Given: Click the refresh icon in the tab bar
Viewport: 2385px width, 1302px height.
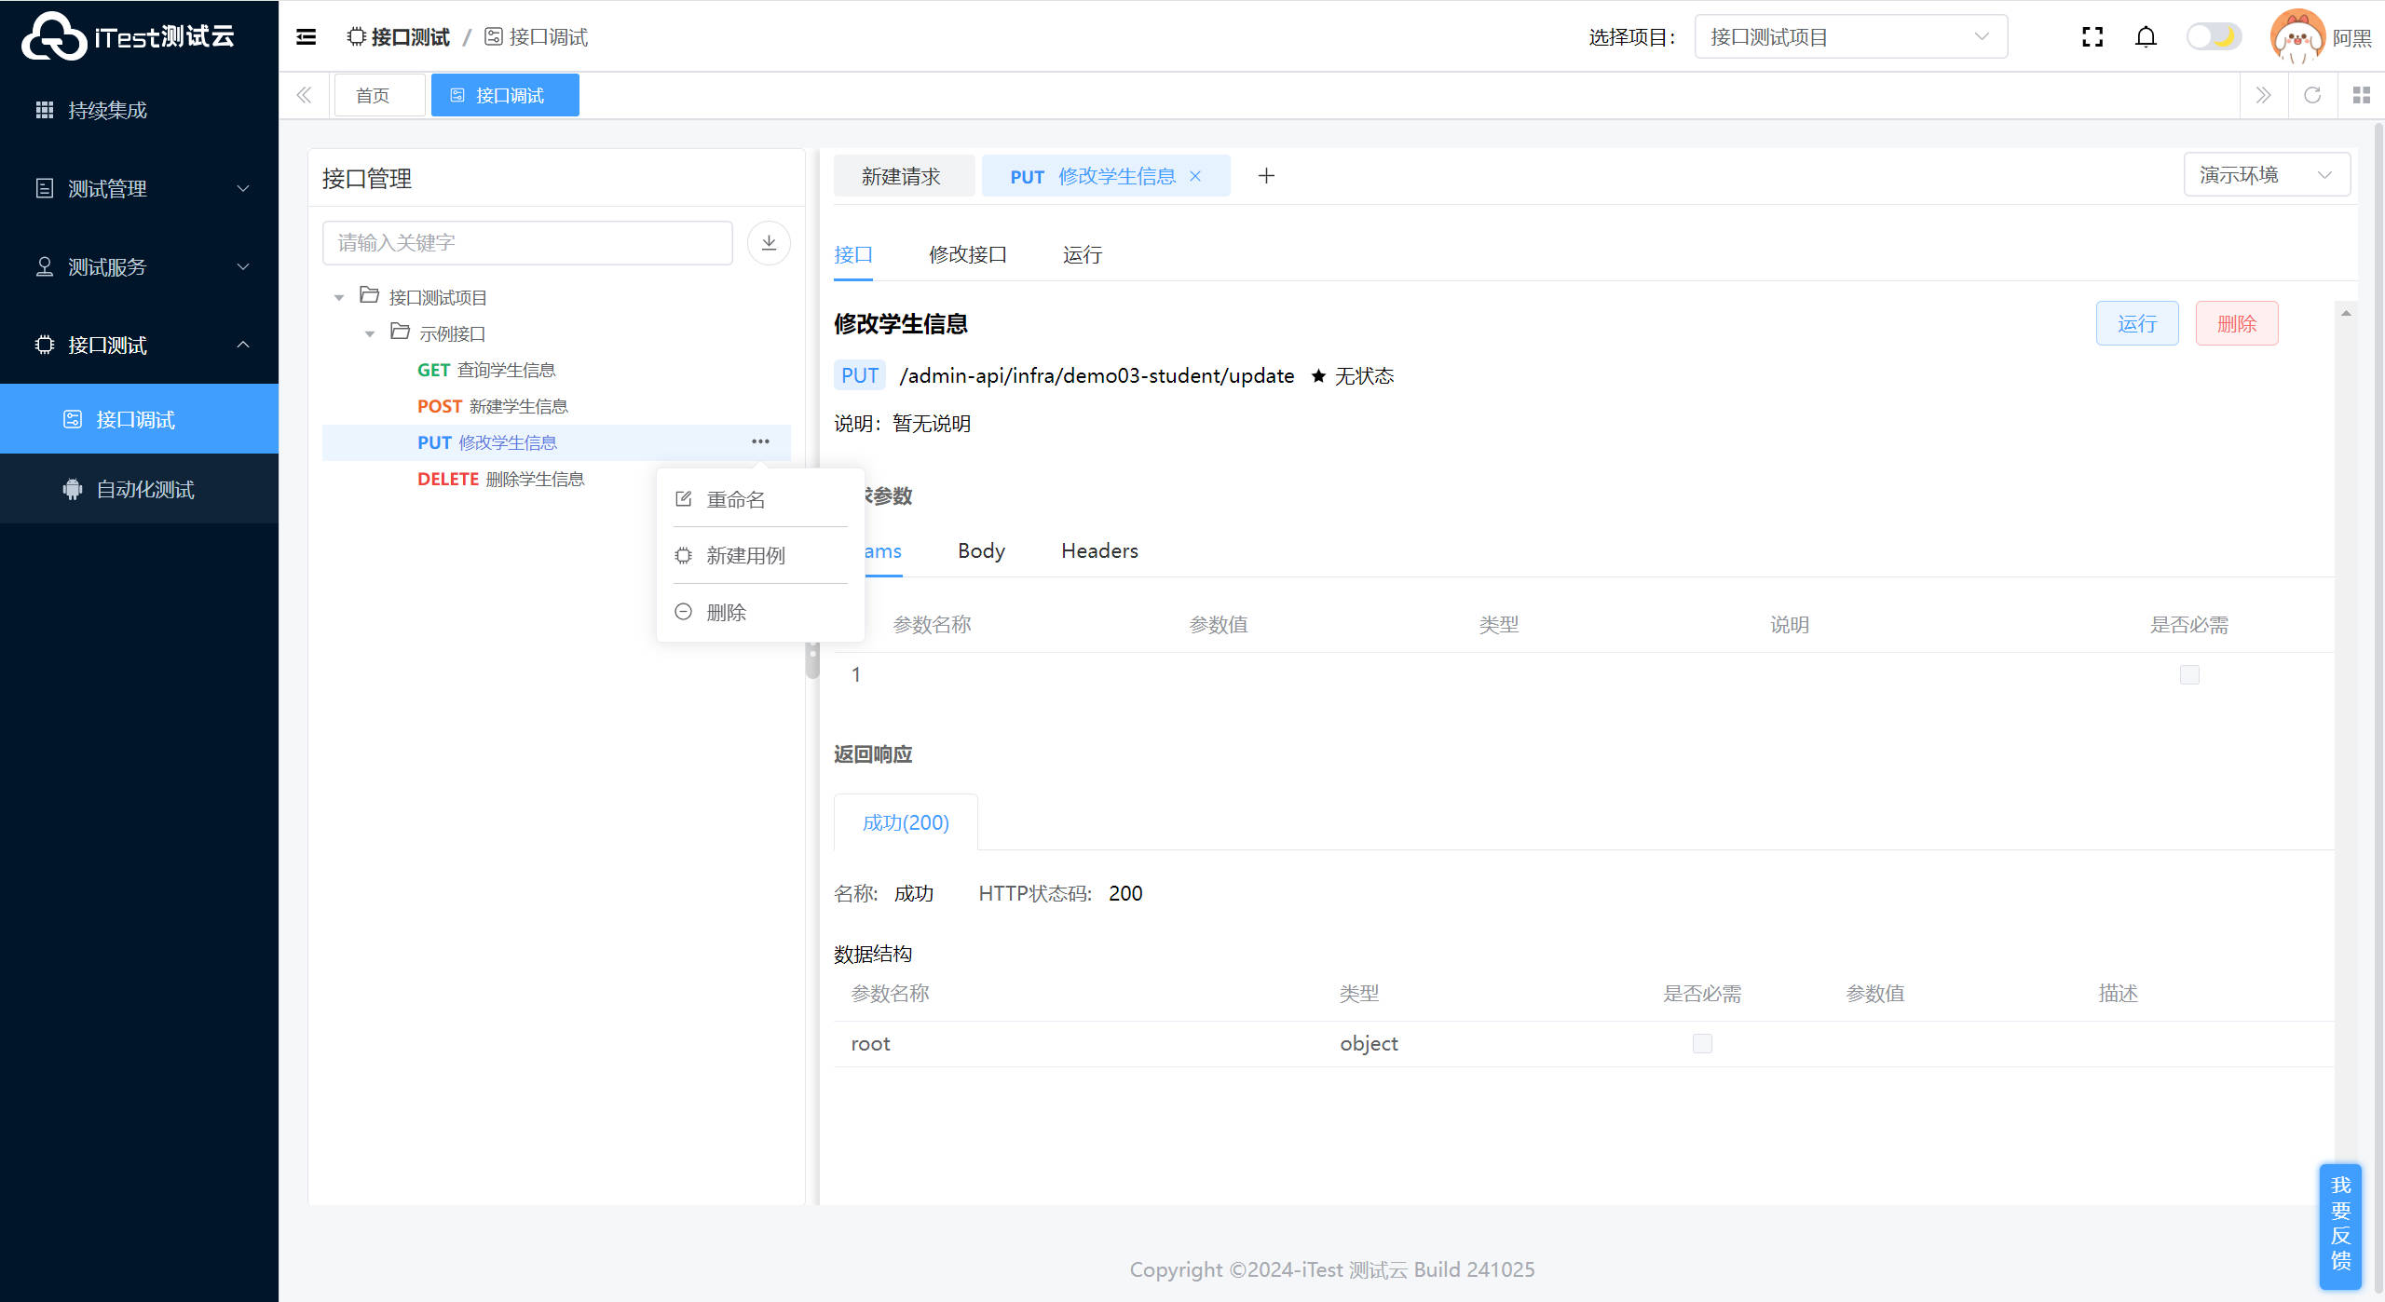Looking at the screenshot, I should tap(2312, 95).
